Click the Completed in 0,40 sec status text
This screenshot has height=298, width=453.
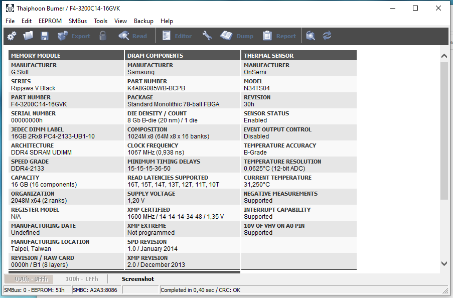200,290
